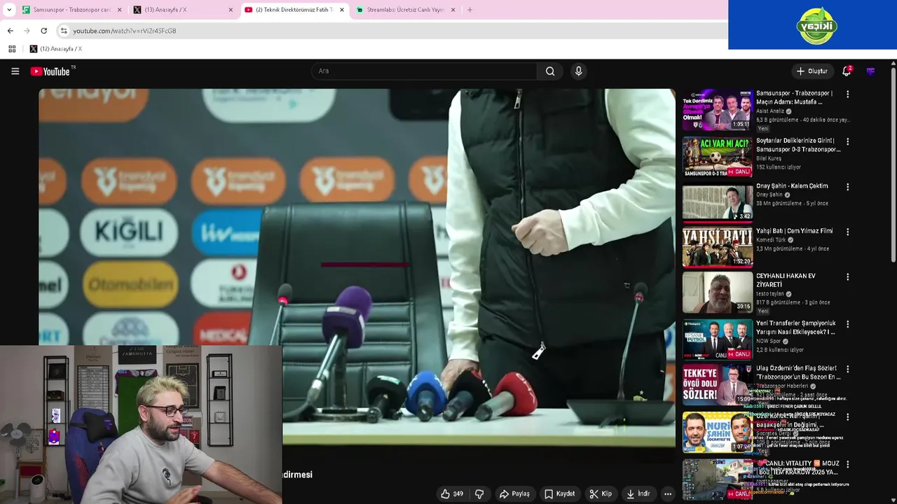Focus the Ara search field
This screenshot has width=897, height=504.
[x=425, y=71]
